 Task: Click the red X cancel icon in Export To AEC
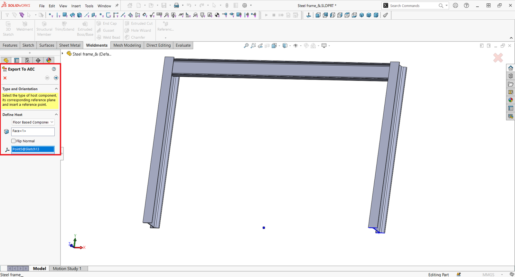click(x=5, y=78)
